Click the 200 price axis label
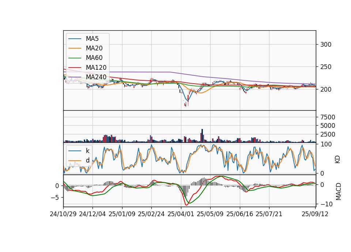351x252 pixels. [x=326, y=89]
